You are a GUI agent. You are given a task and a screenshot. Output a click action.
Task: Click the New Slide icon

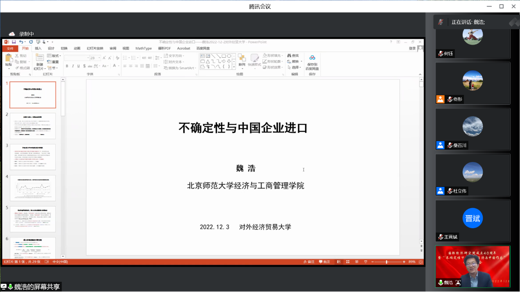click(x=39, y=59)
